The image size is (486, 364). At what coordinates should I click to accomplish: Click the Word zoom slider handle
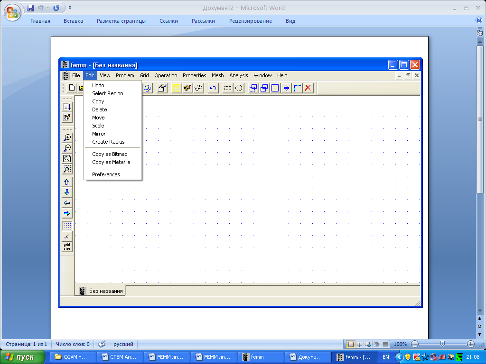443,344
